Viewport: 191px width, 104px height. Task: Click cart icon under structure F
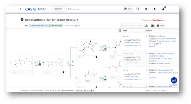click(113, 77)
